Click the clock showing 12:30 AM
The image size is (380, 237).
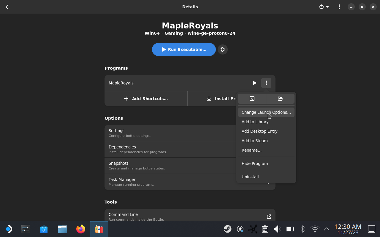click(x=348, y=229)
